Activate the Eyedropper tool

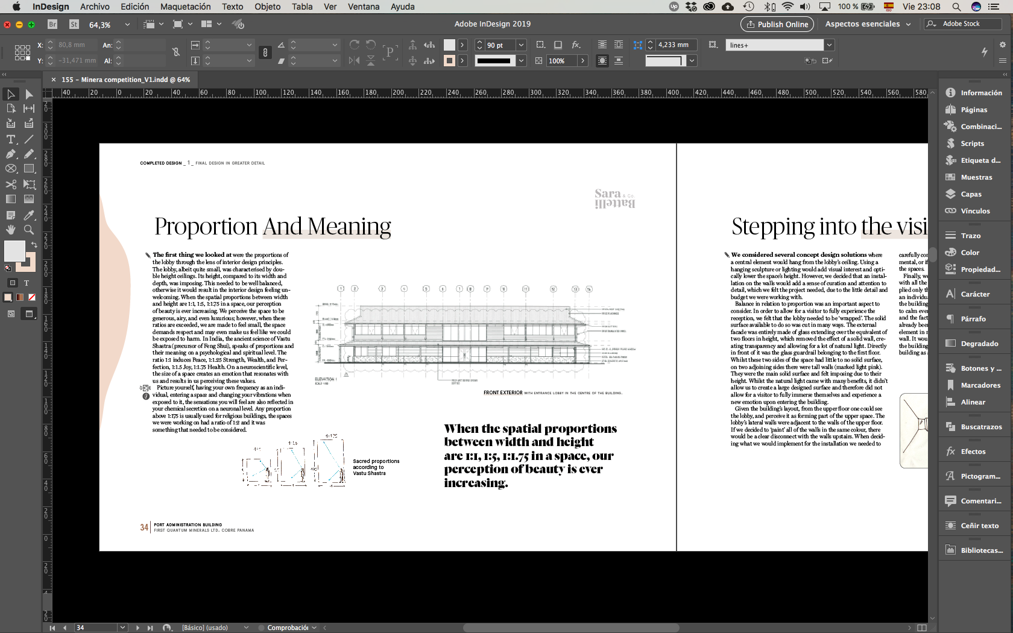29,215
